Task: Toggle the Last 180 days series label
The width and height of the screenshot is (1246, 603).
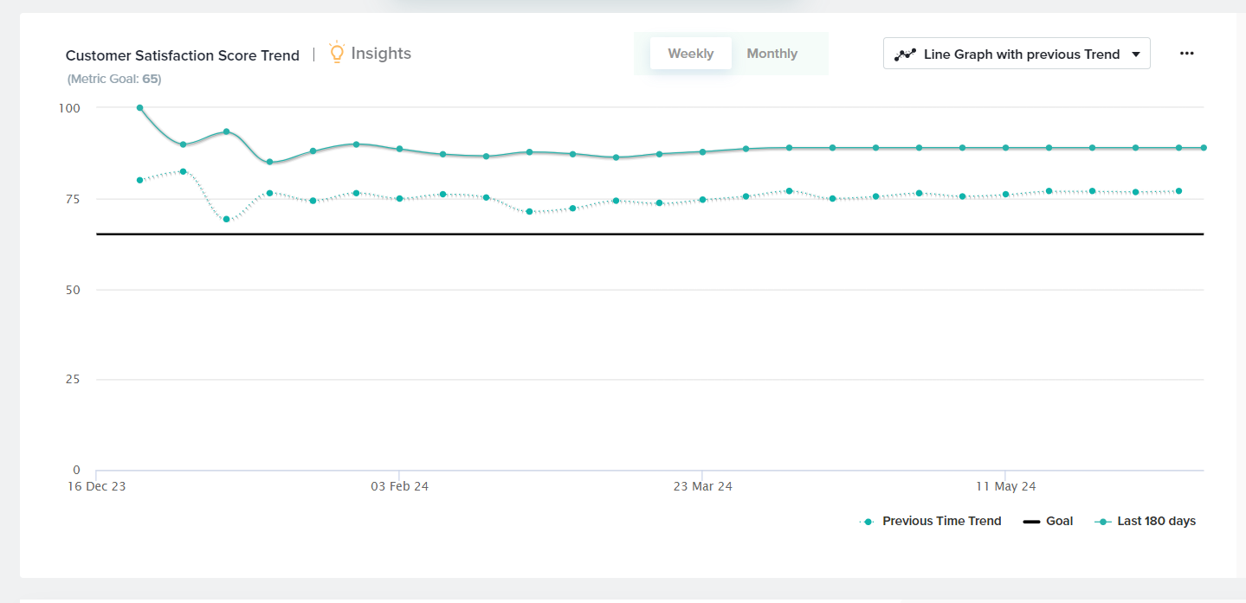Action: point(1156,521)
